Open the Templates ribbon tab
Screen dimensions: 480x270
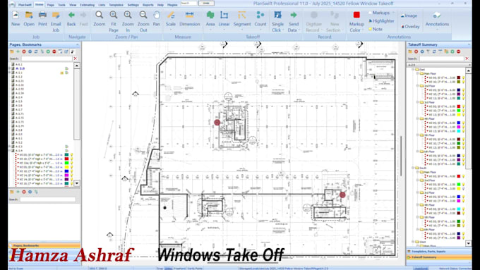(116, 5)
